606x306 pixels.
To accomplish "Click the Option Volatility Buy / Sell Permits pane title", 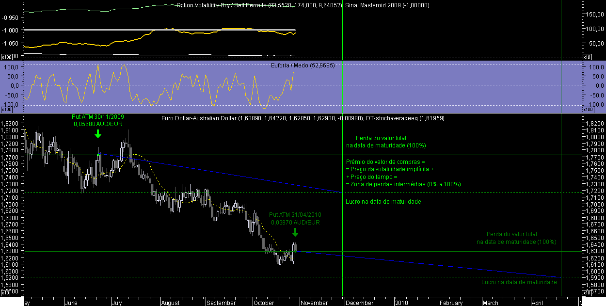I will pos(303,5).
